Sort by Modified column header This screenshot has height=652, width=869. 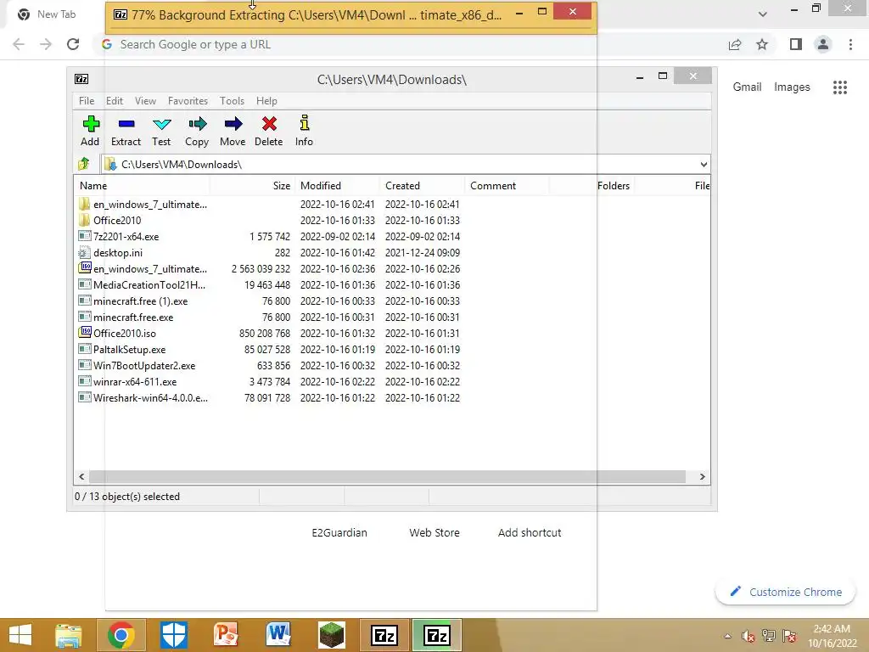click(x=337, y=186)
